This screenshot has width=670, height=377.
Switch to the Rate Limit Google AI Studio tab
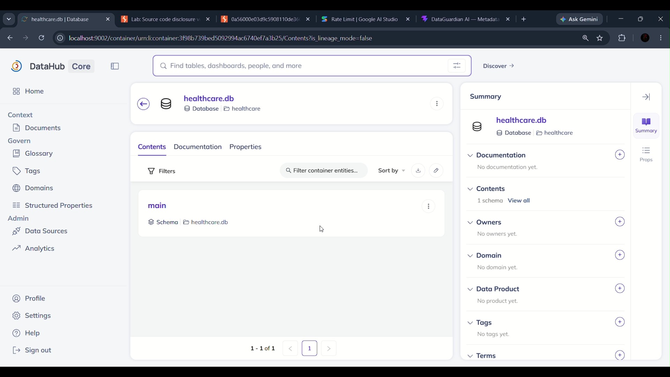tap(366, 20)
